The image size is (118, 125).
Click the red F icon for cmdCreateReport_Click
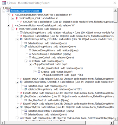[x=17, y=29]
